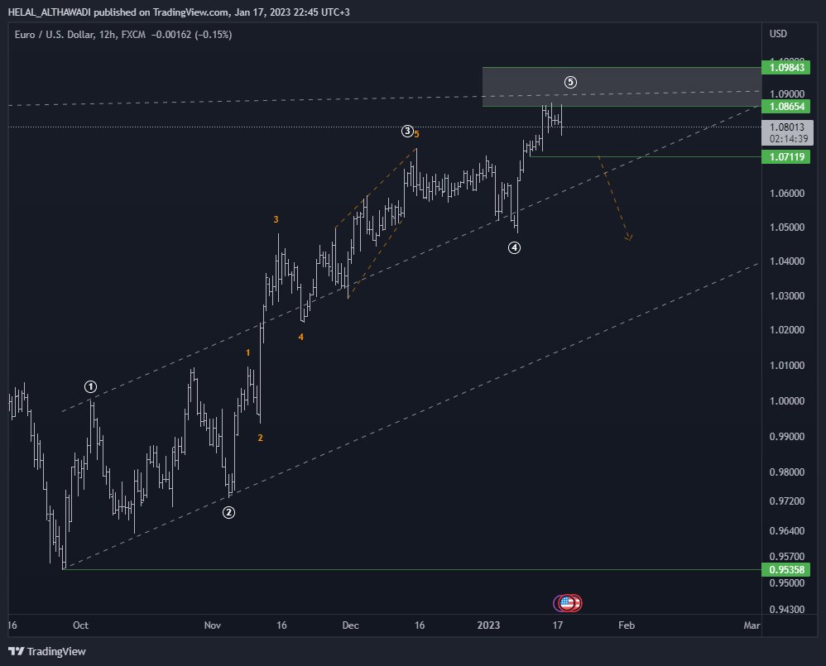Click the green 1.09843 price tag
The height and width of the screenshot is (666, 826).
[786, 67]
